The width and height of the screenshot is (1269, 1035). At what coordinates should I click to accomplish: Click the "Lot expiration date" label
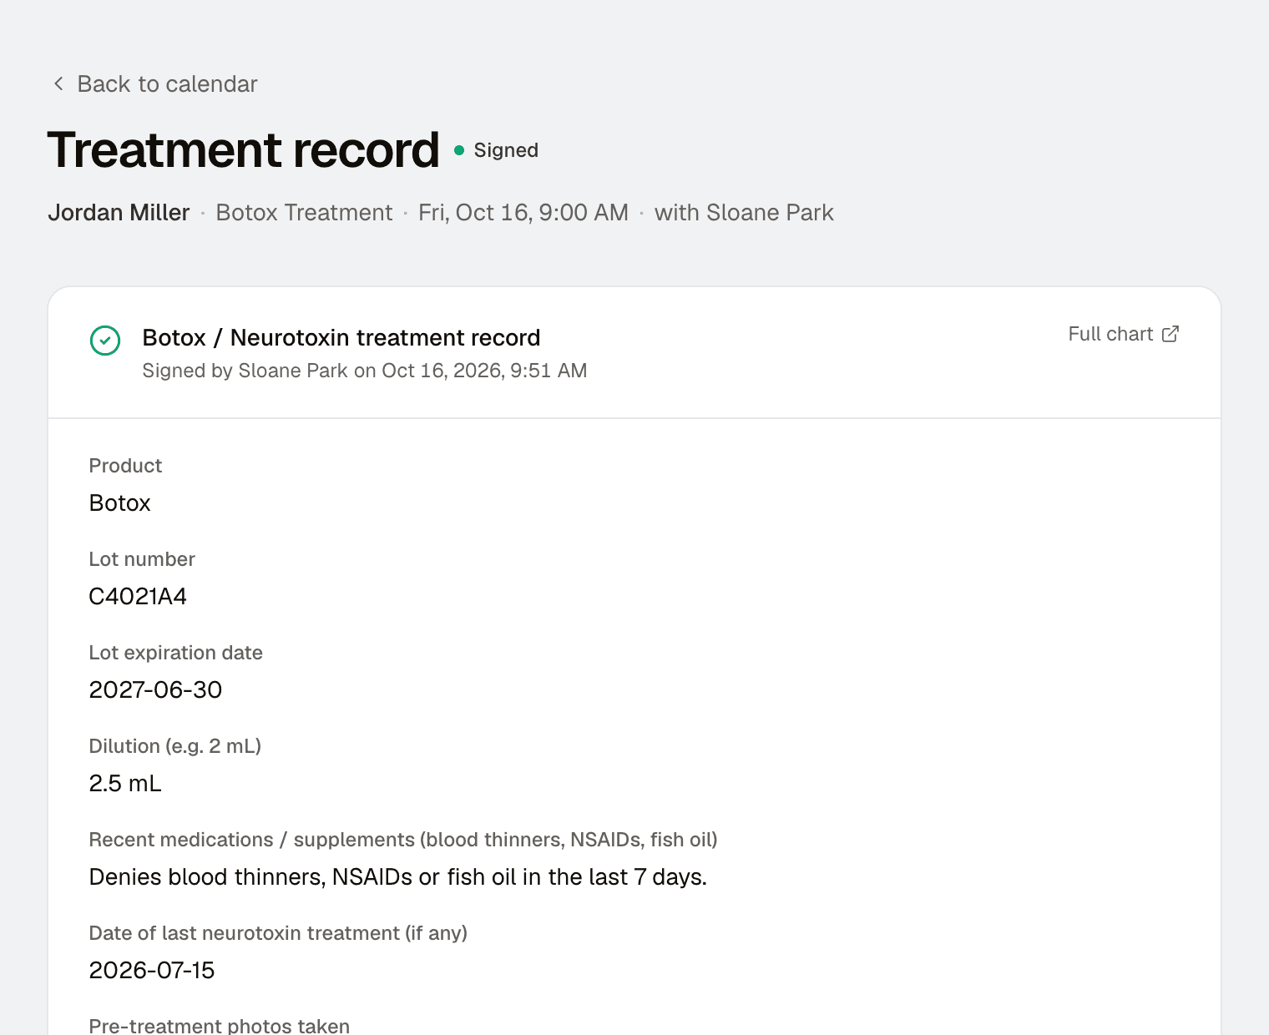point(175,653)
